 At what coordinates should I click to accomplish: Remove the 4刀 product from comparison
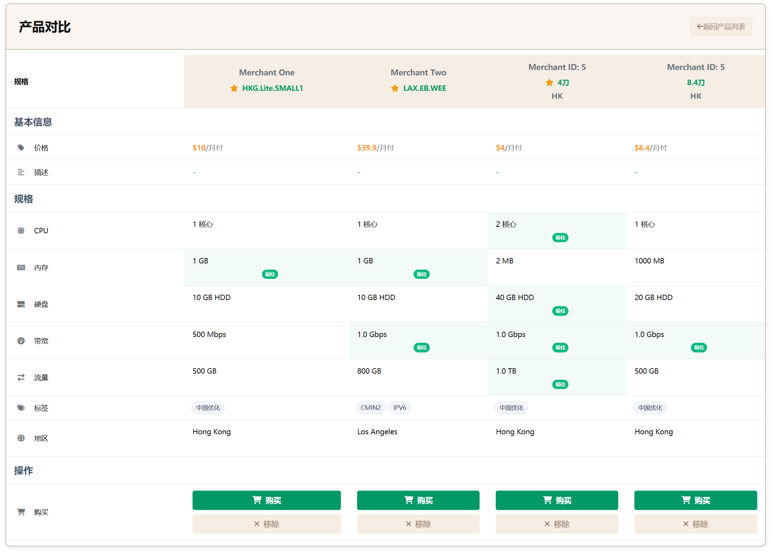pos(557,524)
